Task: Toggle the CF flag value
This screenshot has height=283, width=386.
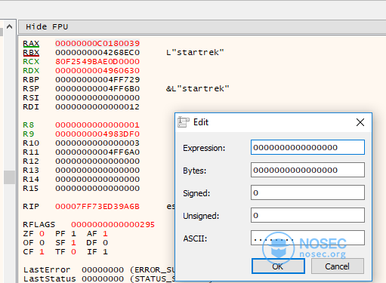Action: (42, 252)
